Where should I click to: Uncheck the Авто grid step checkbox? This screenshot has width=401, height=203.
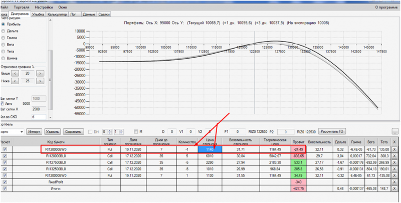2,104
